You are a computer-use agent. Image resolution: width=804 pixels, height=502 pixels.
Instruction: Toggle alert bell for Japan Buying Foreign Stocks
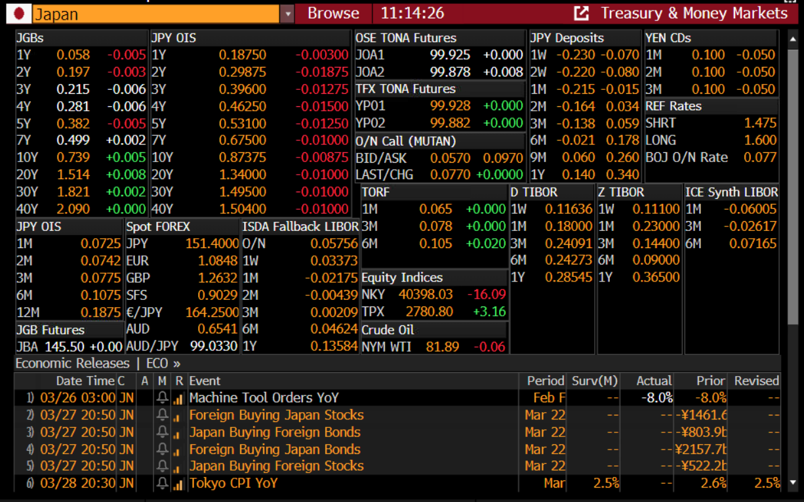tap(162, 466)
